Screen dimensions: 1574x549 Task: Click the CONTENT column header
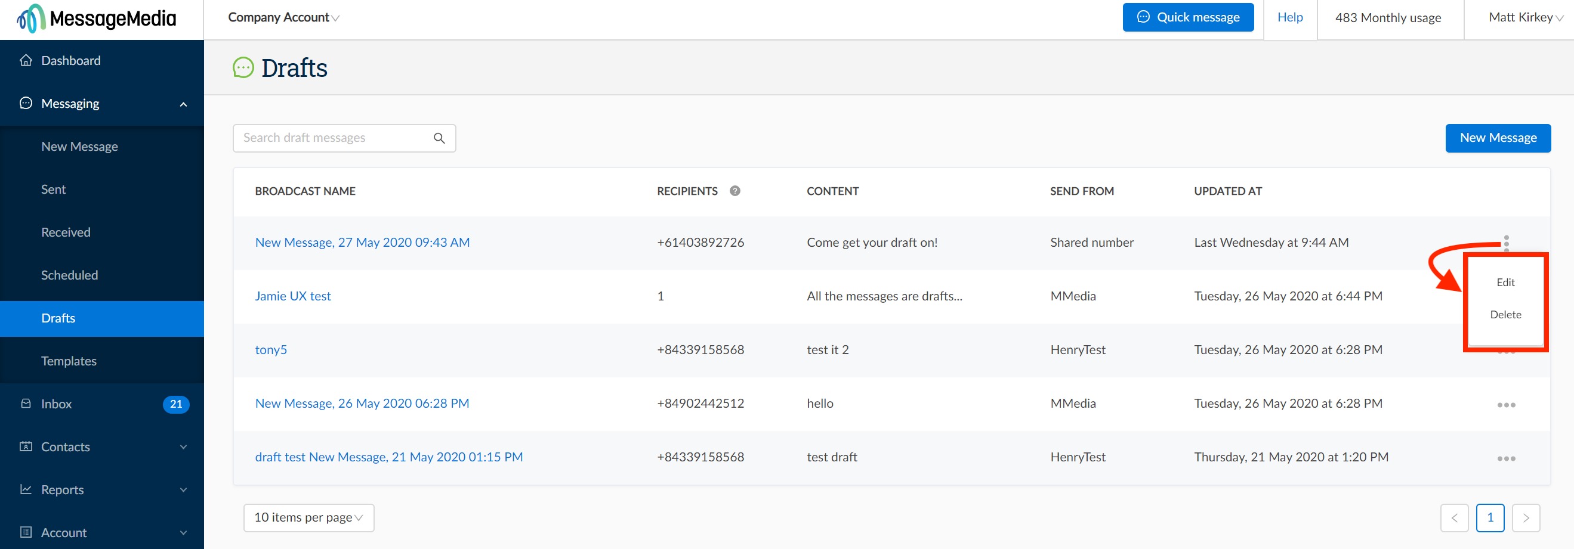832,191
